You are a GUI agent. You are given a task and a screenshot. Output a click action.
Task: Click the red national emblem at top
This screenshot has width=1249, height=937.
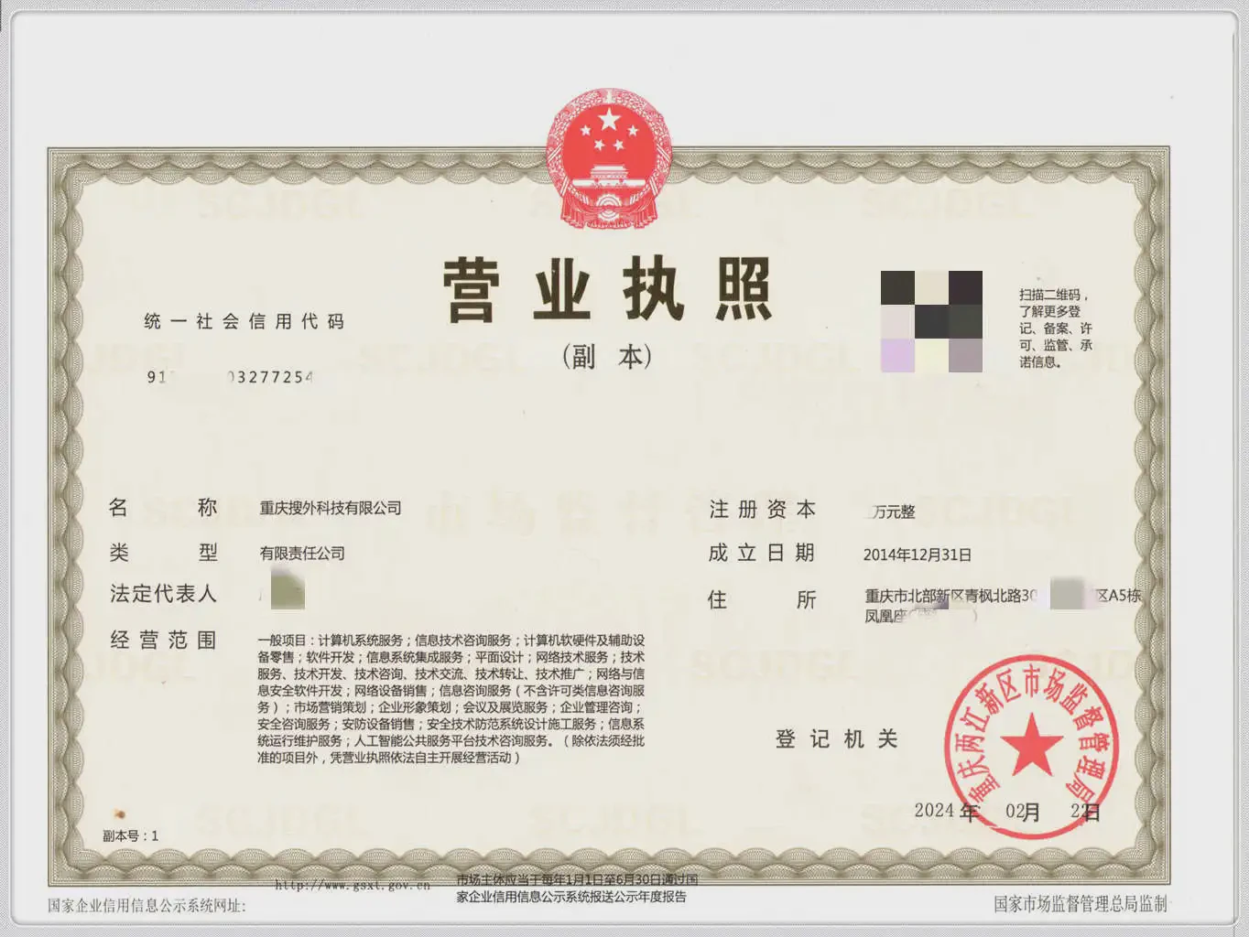pos(608,161)
